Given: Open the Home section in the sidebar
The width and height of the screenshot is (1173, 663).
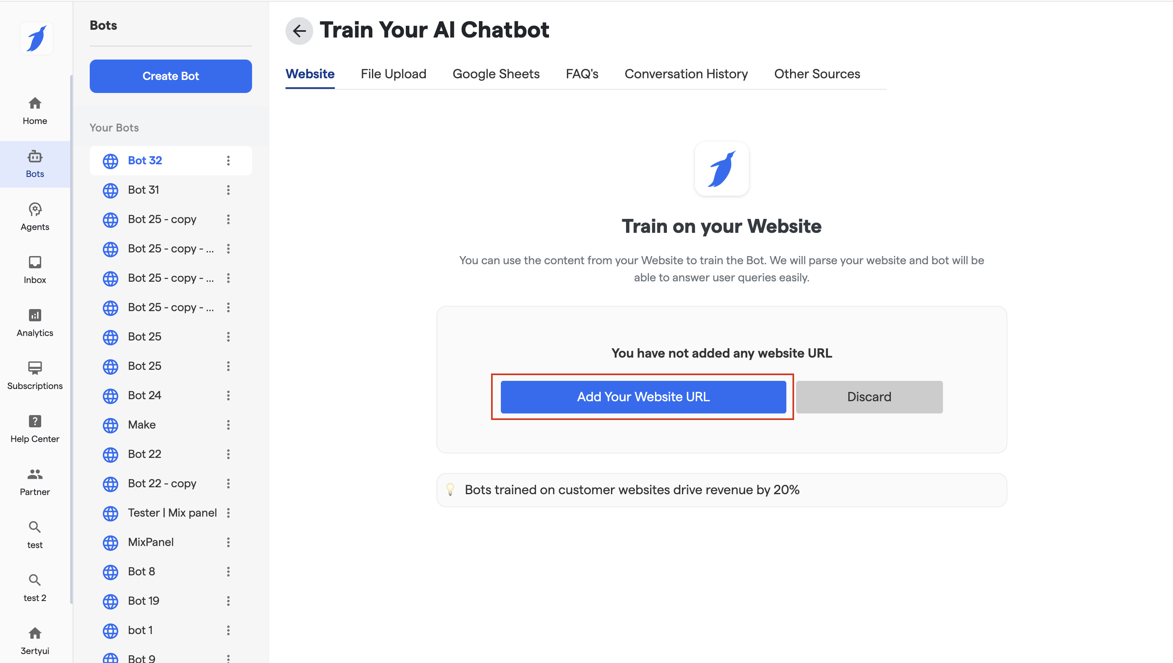Looking at the screenshot, I should point(35,110).
